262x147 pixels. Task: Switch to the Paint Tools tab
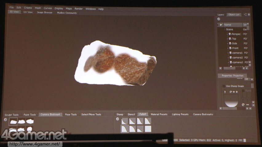[30, 115]
